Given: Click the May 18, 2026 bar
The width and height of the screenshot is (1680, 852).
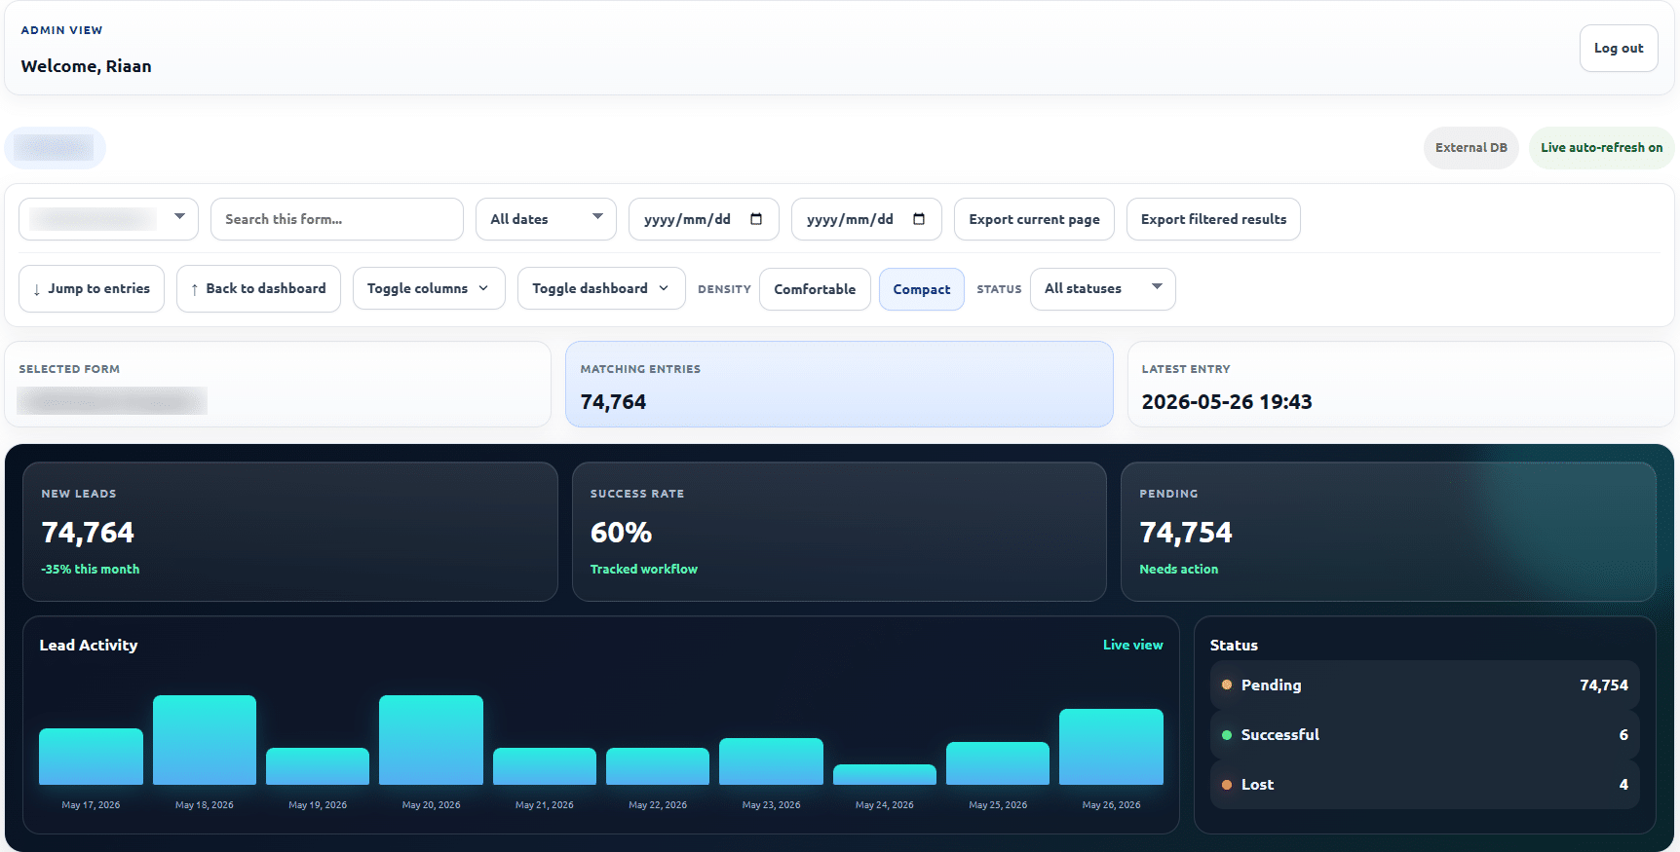Looking at the screenshot, I should (x=205, y=740).
